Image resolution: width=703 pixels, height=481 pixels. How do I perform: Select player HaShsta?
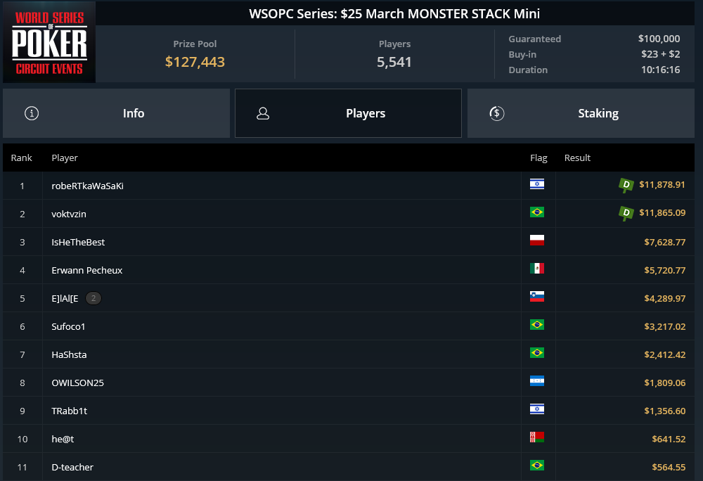pos(69,354)
